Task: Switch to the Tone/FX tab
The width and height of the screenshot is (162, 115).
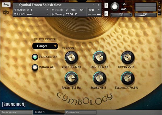Action: (x=48, y=112)
